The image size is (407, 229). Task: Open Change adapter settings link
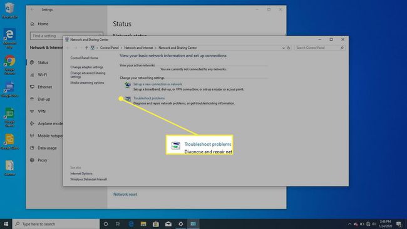(86, 67)
